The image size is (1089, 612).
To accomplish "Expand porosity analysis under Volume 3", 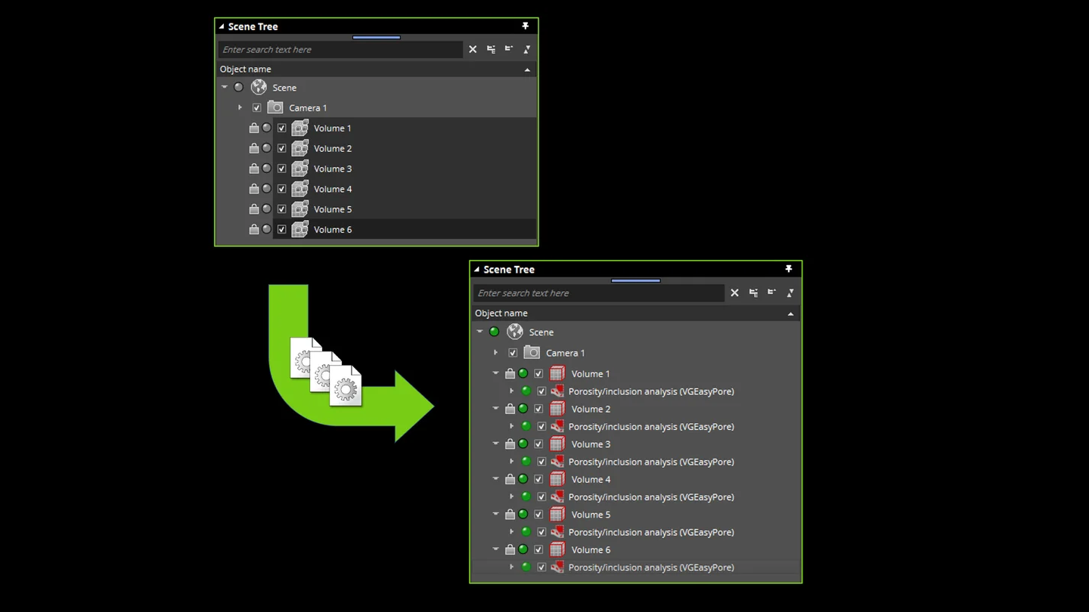I will [x=512, y=462].
